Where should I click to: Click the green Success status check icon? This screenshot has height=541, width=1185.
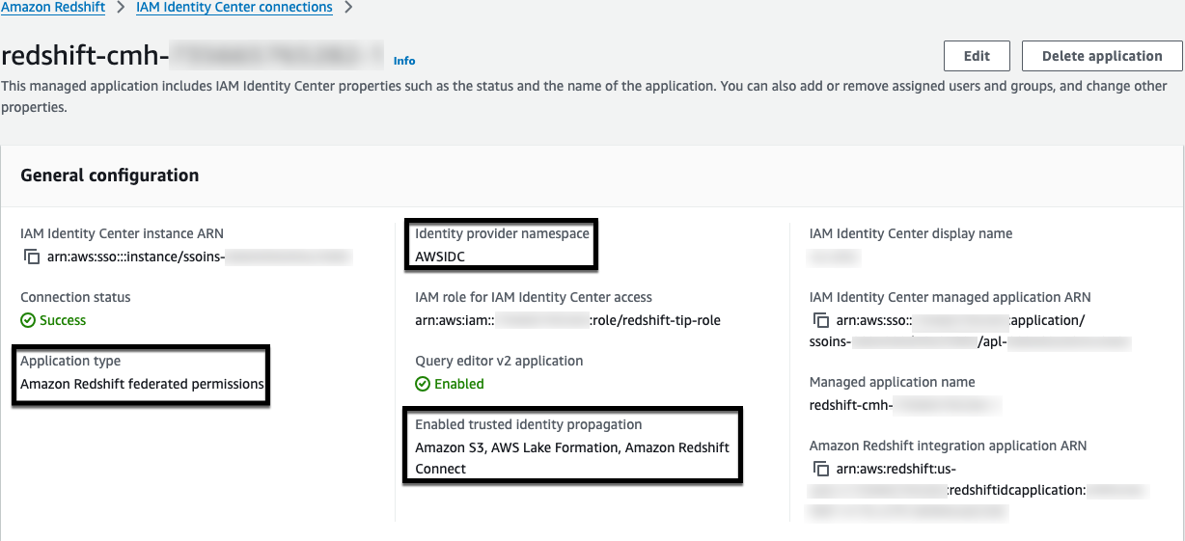28,320
